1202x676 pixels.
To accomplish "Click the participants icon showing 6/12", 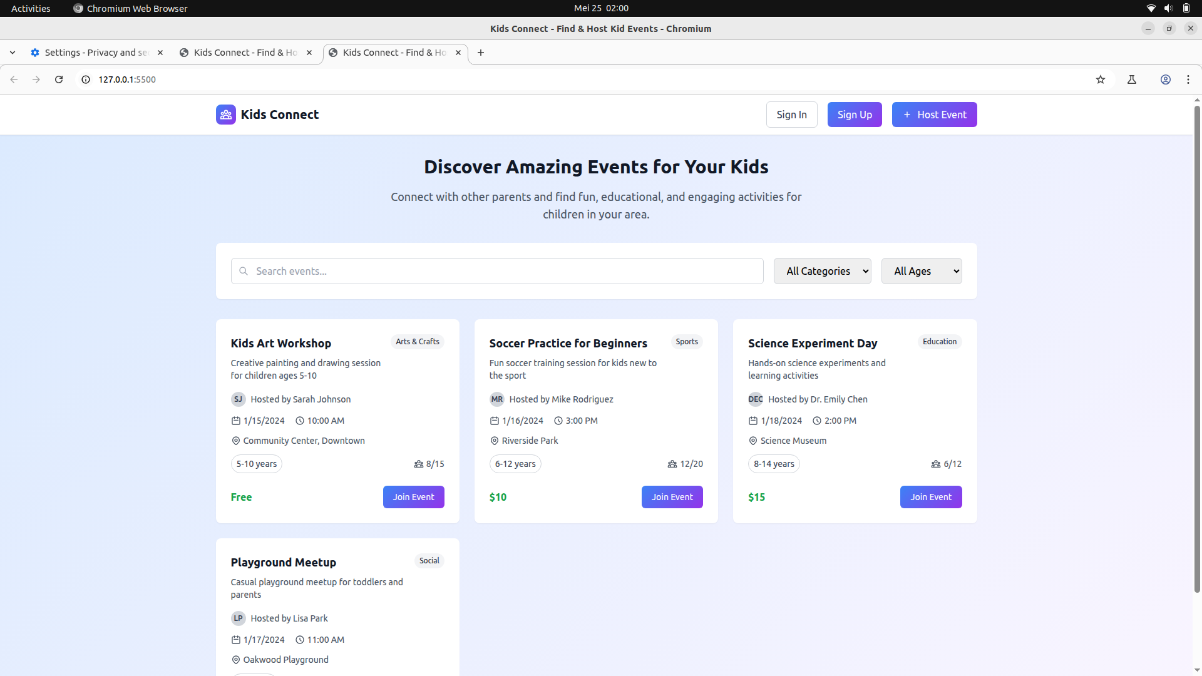I will 935,464.
